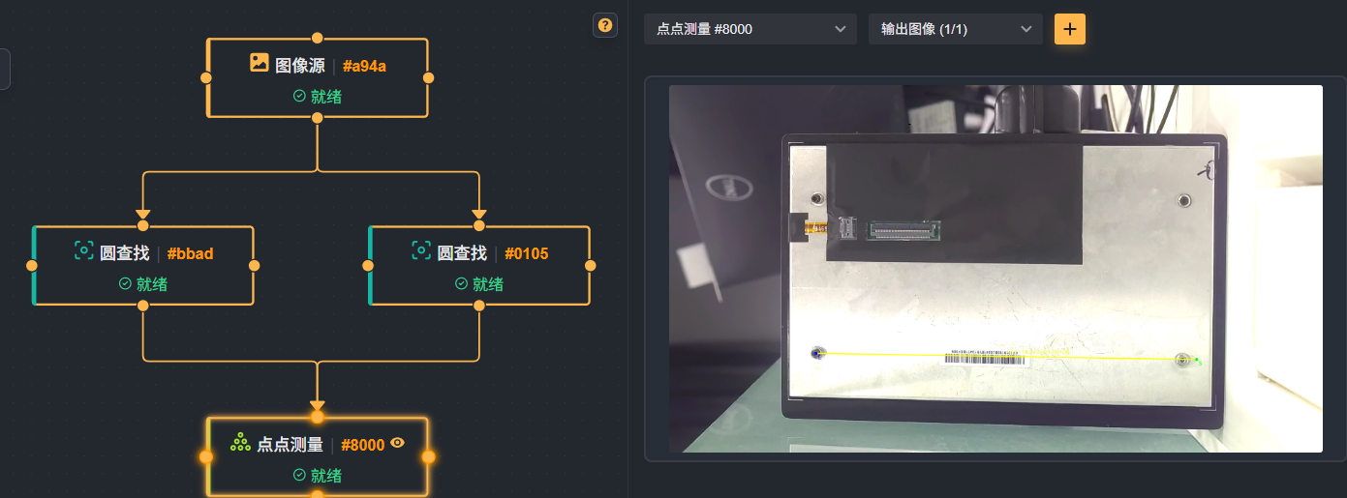The height and width of the screenshot is (498, 1347).
Task: Click the #0105 node ID text
Action: (527, 253)
